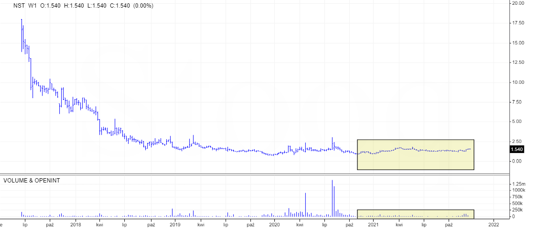Click the VOLUME & OPENINT panel title
This screenshot has width=538, height=233.
coord(32,180)
